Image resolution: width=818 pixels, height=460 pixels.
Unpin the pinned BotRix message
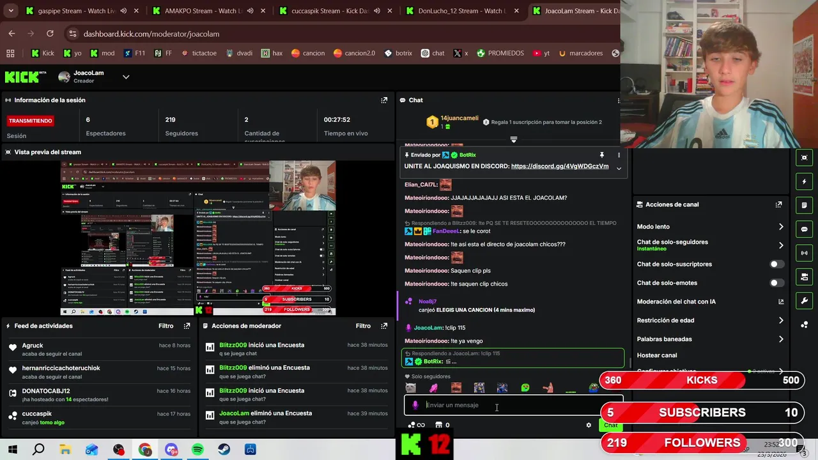tap(601, 155)
